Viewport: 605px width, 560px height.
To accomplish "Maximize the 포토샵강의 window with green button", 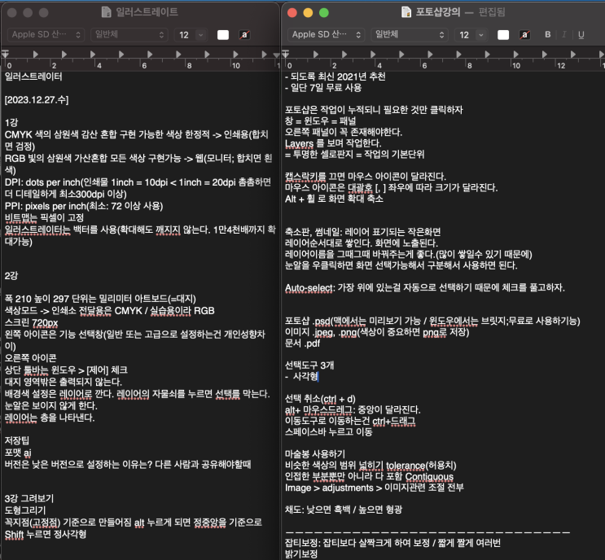I will [324, 13].
